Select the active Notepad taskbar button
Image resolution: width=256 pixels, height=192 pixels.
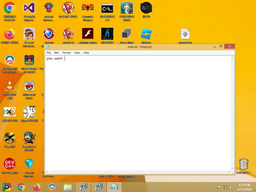click(114, 187)
